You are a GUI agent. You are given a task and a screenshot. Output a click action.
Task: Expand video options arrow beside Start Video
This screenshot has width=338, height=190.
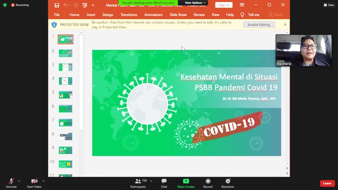click(44, 181)
